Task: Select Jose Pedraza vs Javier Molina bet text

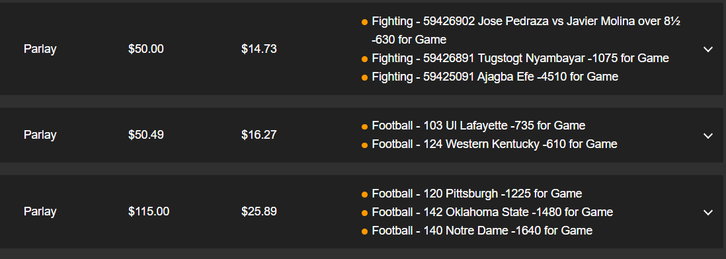Action: (526, 30)
